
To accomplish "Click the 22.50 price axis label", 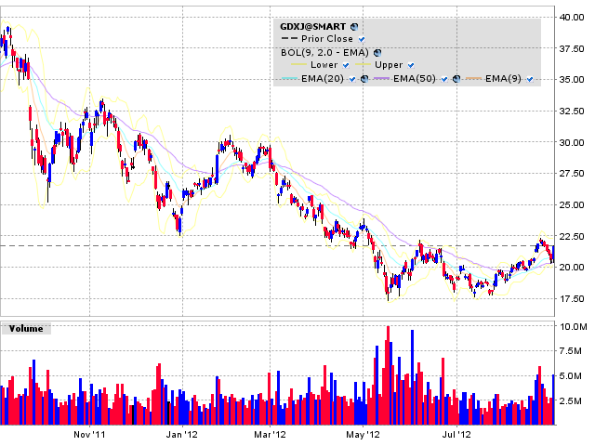I will click(x=572, y=236).
